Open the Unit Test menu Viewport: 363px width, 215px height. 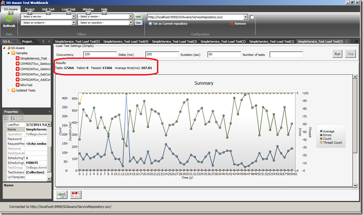click(48, 9)
